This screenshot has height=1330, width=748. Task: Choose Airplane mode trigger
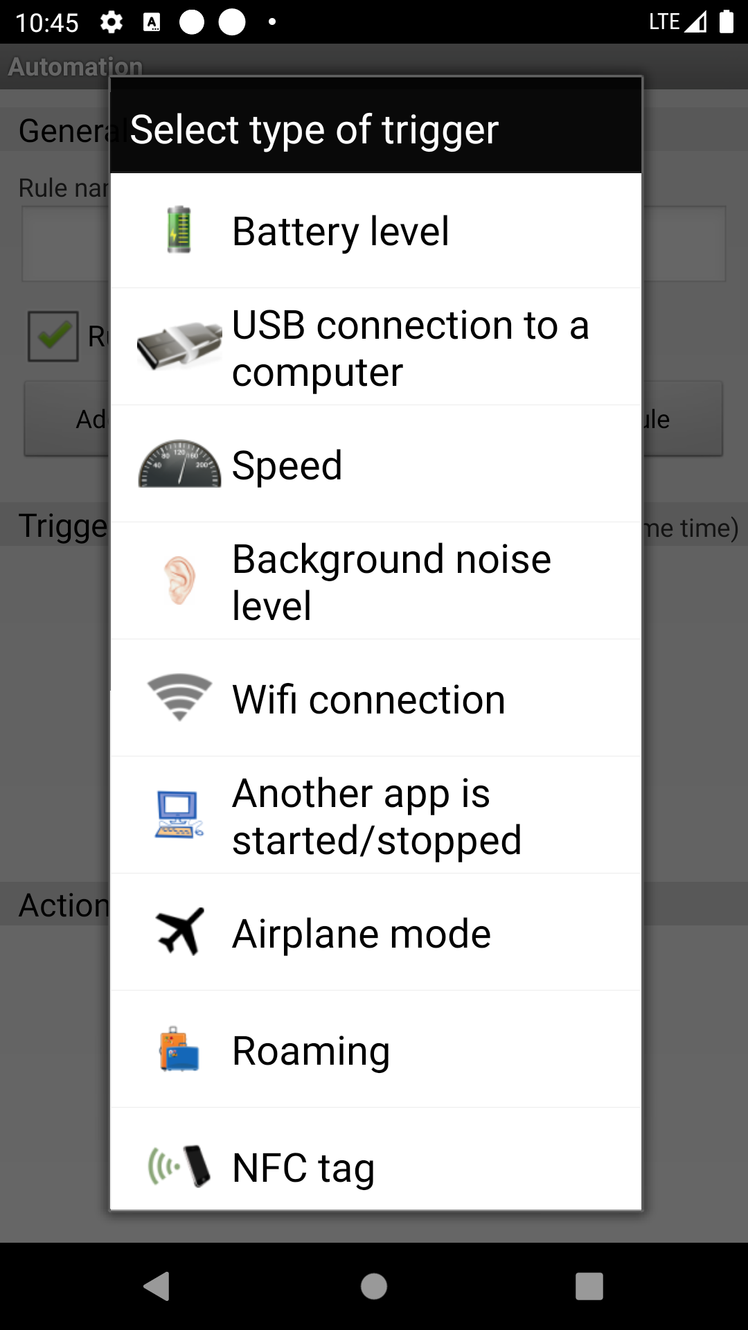(x=362, y=933)
